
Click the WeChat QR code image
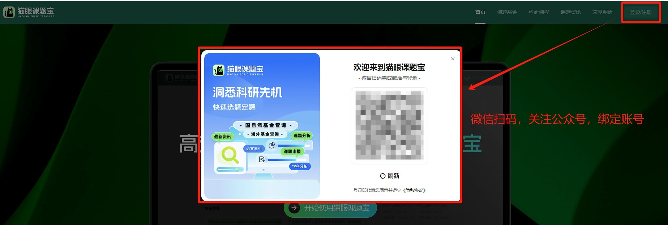pyautogui.click(x=389, y=125)
